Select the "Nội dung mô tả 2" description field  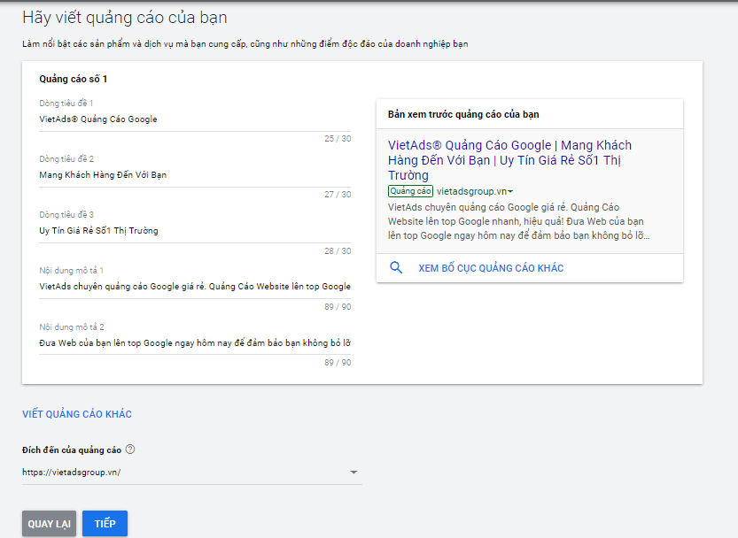pos(195,344)
